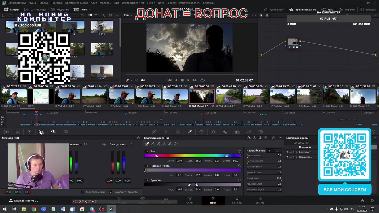Reset the Насыщенность qualifier range
379x213 pixels.
(240, 166)
